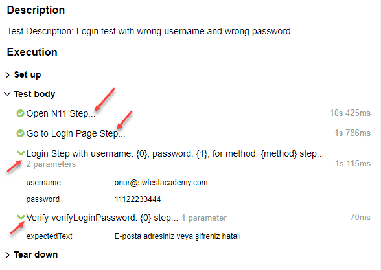Collapse the Test body section arrow
381x270 pixels.
pyautogui.click(x=7, y=94)
